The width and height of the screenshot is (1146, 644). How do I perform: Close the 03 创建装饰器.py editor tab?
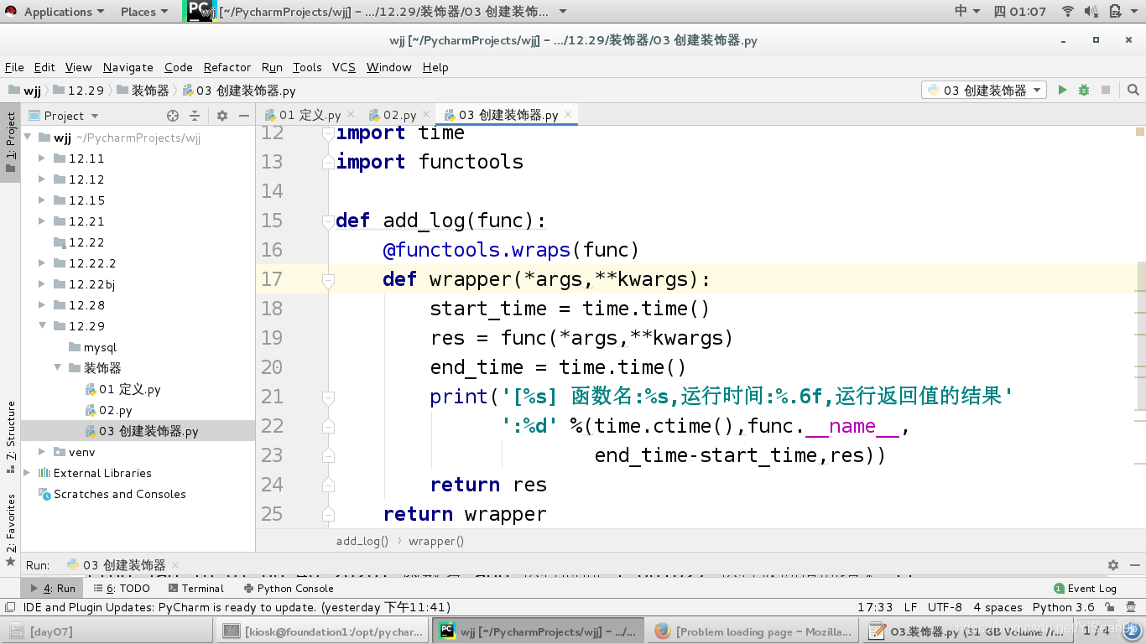(568, 114)
